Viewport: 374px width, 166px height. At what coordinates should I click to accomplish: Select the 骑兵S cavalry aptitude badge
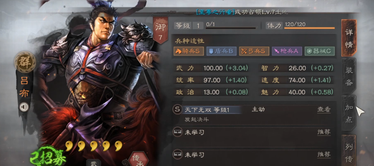pyautogui.click(x=189, y=51)
